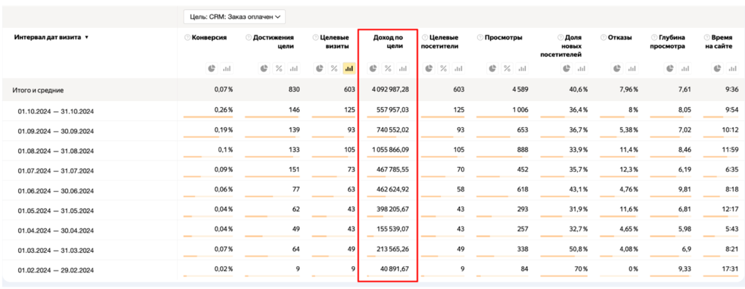Switch Просмотры to percent view
The width and height of the screenshot is (745, 289).
507,68
